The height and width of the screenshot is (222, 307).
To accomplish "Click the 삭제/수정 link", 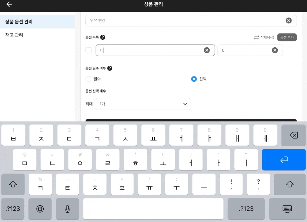I will 264,37.
